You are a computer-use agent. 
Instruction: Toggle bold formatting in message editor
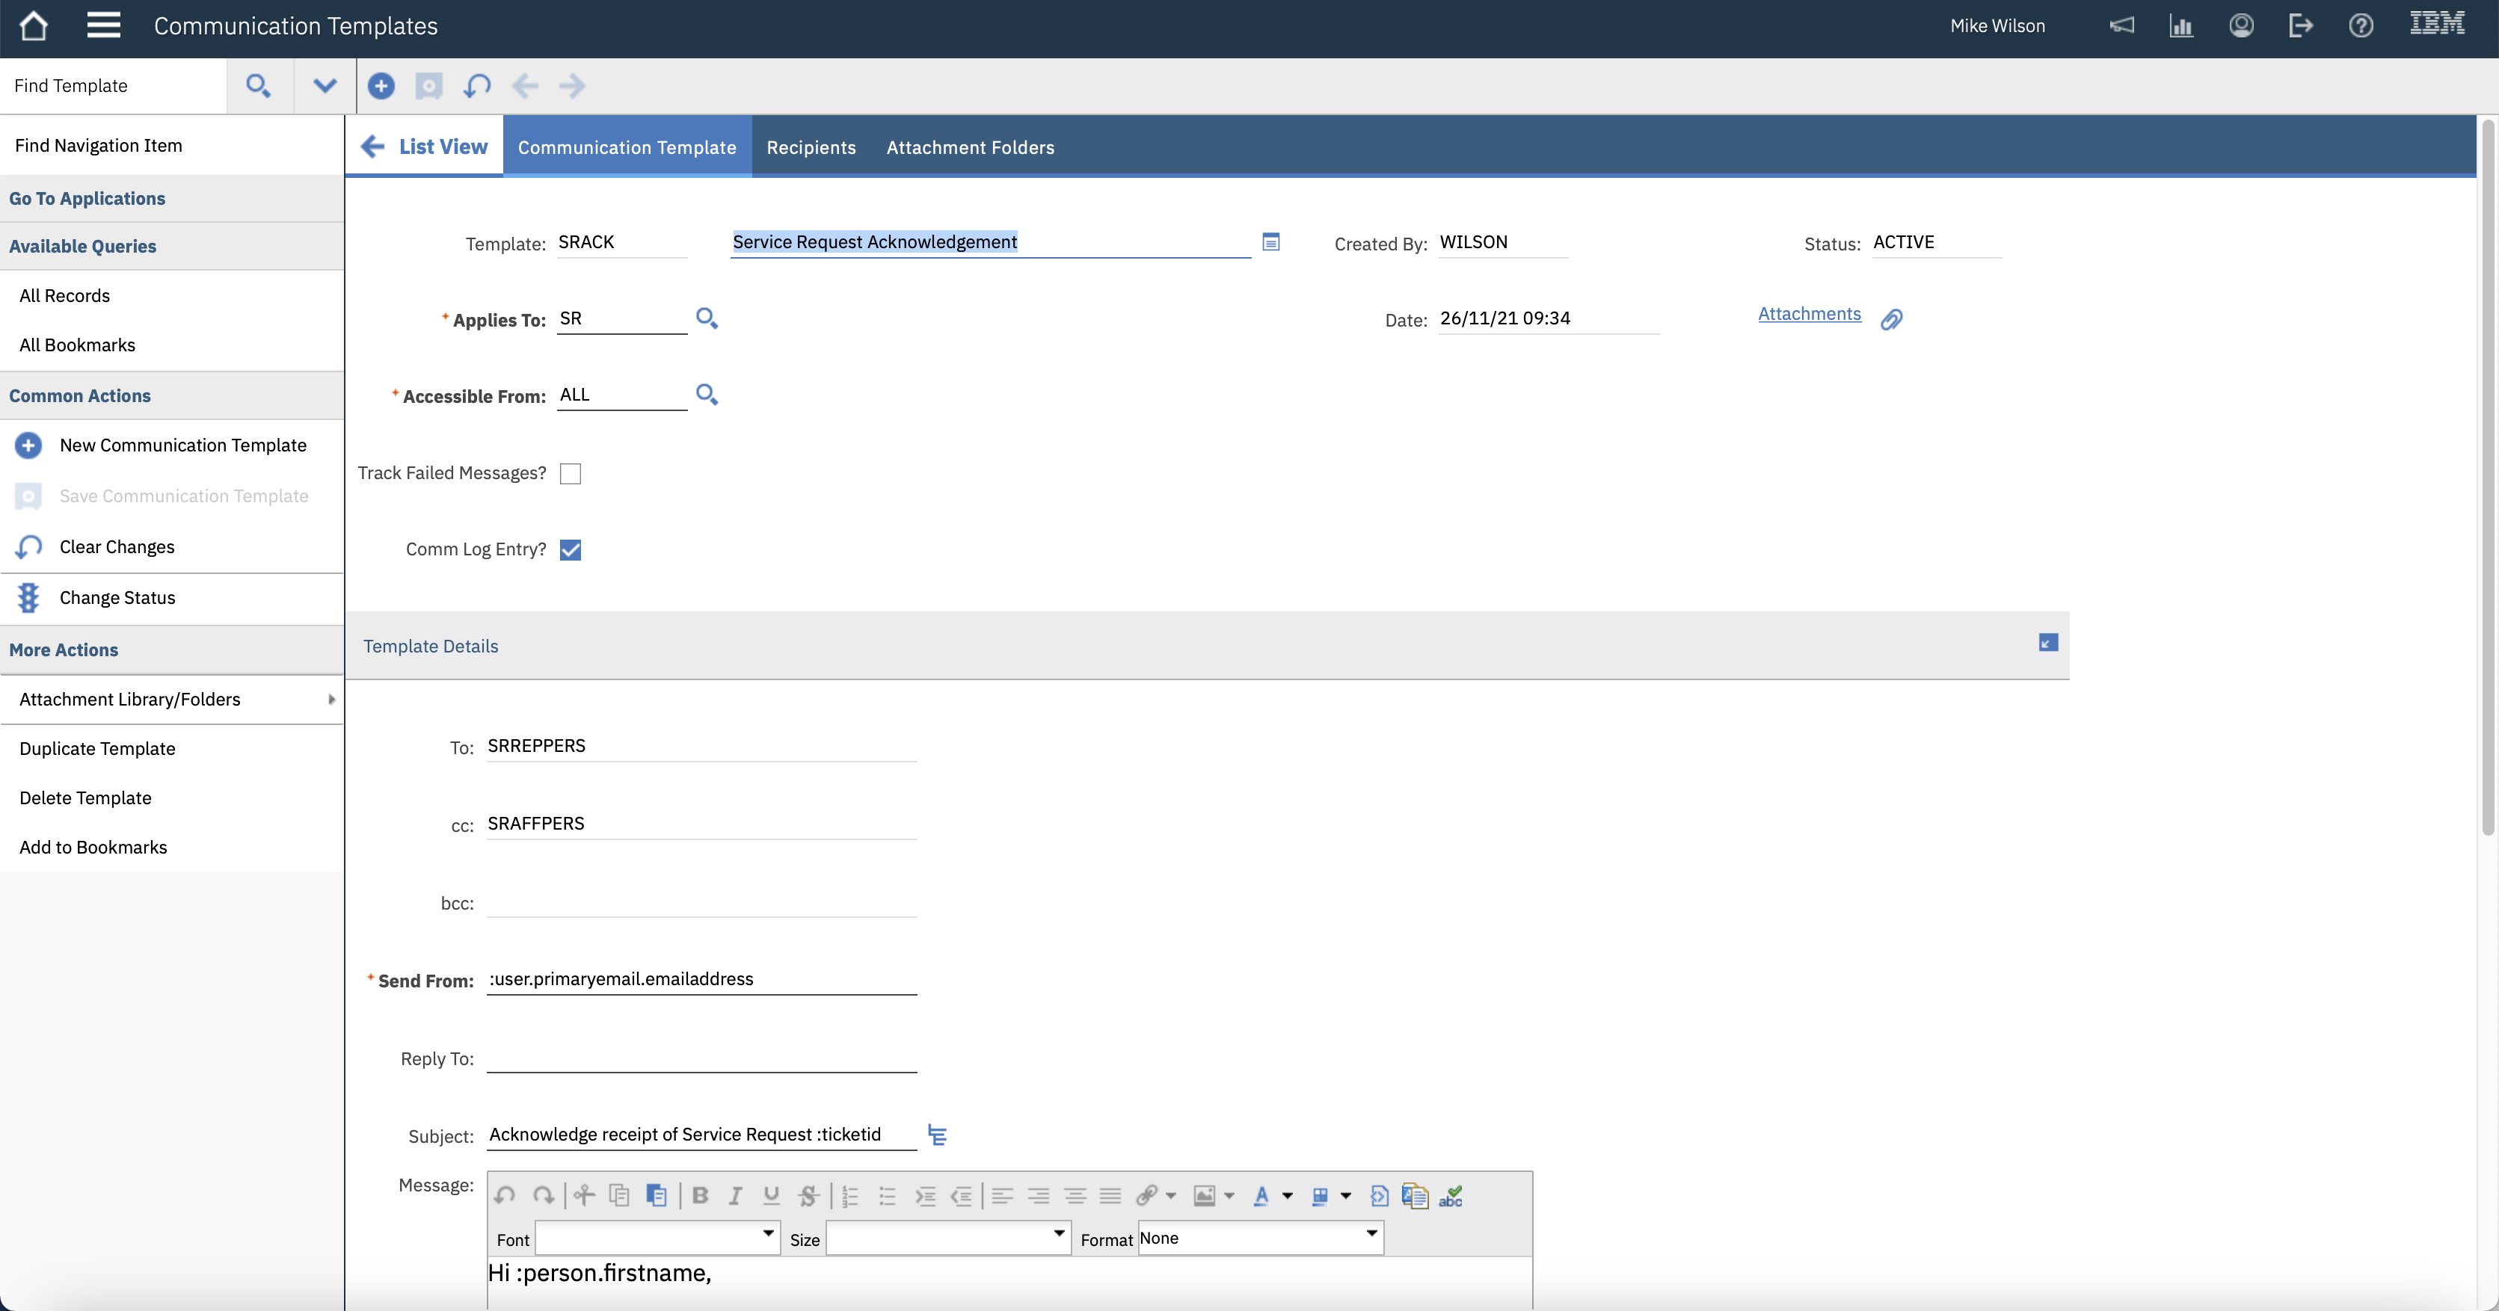click(699, 1196)
